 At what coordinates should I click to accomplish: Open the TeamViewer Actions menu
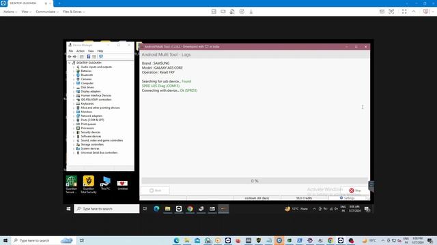10,12
